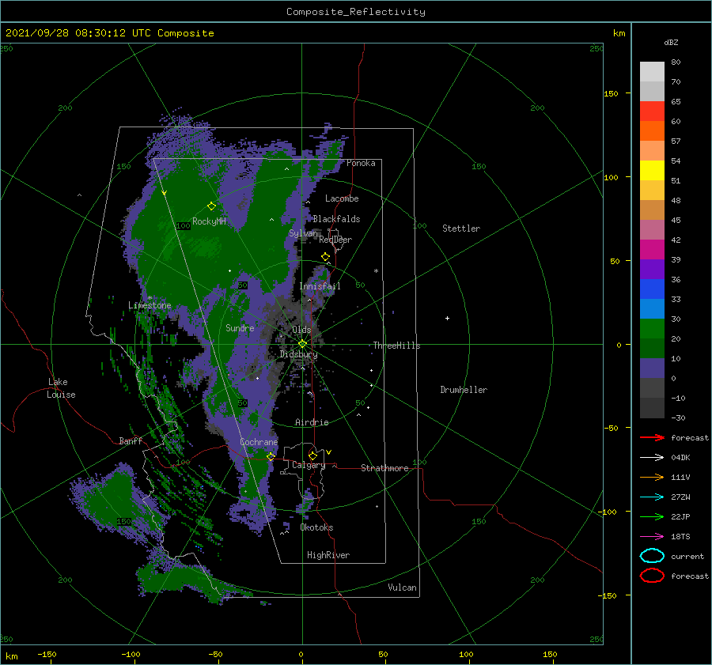Click the RedDeer city label
The height and width of the screenshot is (665, 712).
point(335,240)
